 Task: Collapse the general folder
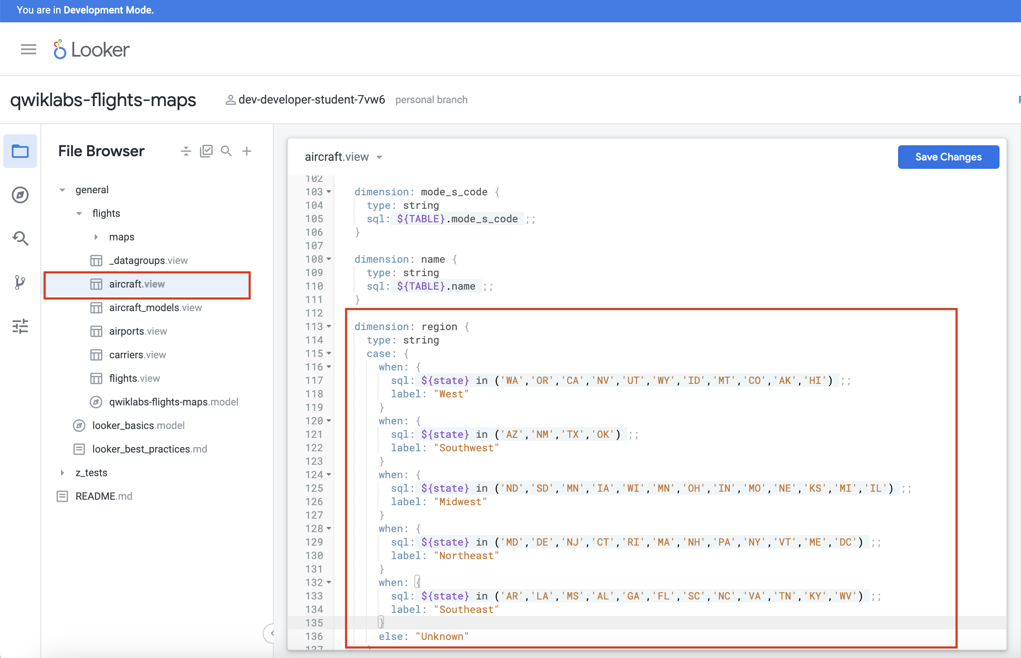pos(62,190)
